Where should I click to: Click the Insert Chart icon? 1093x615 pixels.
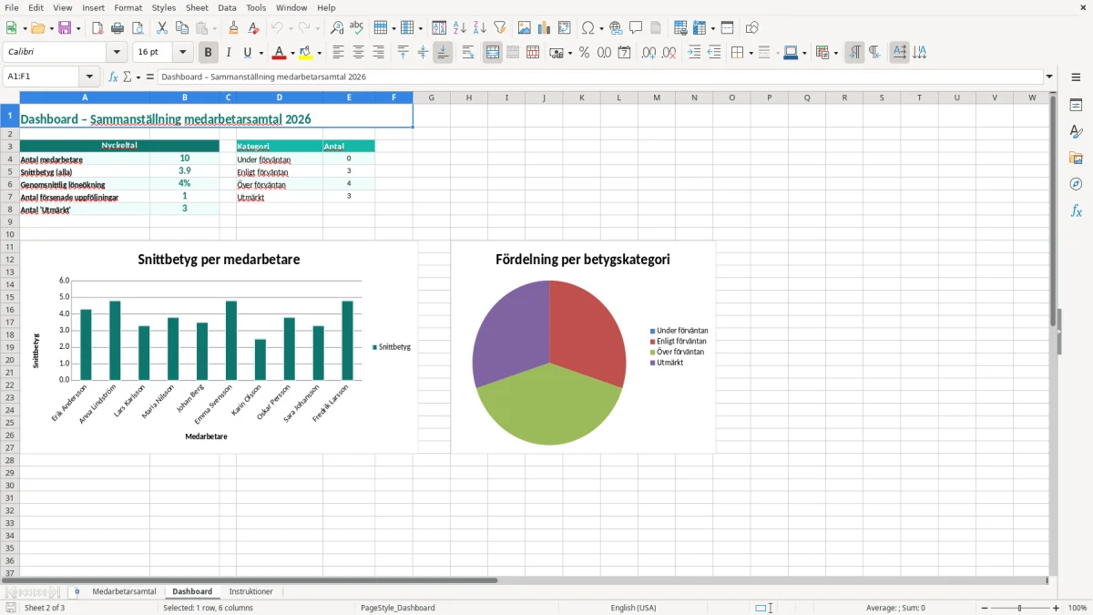[x=545, y=28]
